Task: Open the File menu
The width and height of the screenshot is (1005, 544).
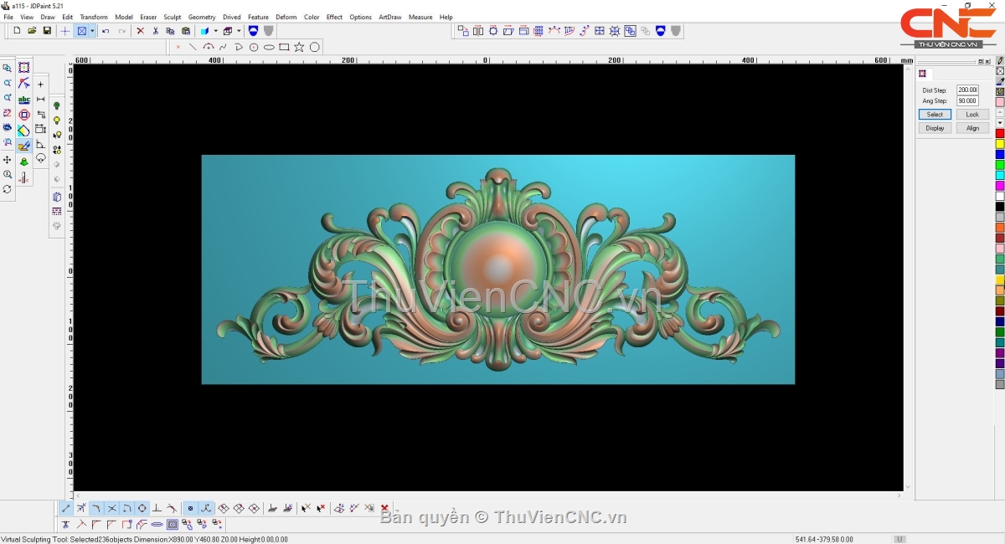Action: pos(8,17)
